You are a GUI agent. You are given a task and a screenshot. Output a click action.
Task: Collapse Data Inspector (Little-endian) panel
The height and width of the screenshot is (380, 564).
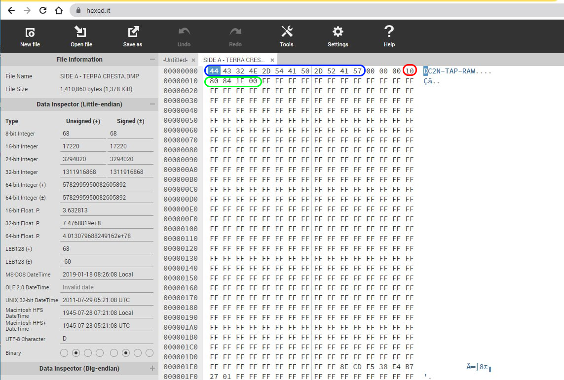point(152,104)
